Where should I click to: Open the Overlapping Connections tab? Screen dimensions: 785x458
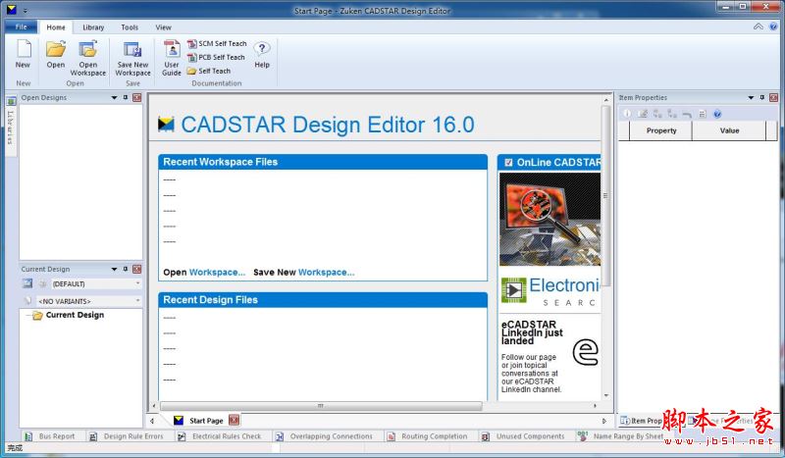325,436
